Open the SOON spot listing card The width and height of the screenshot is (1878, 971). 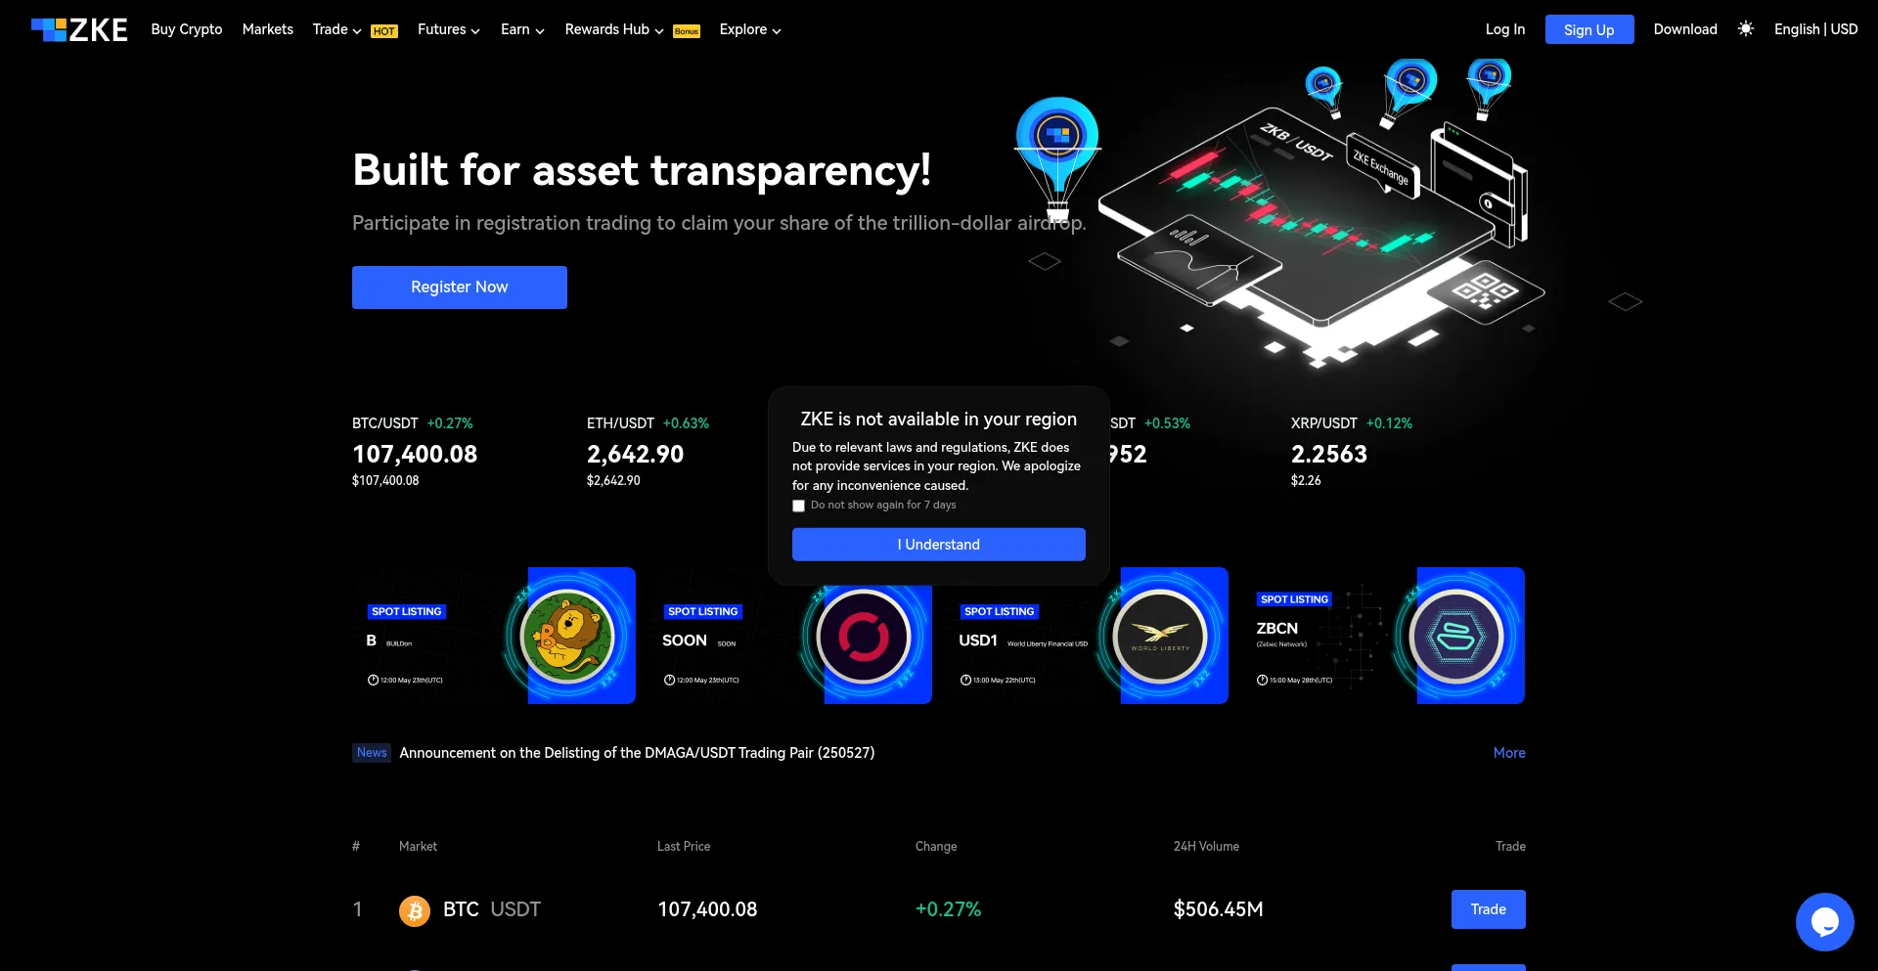click(x=790, y=636)
